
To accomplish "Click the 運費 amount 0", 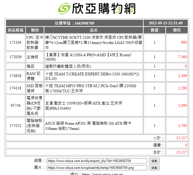I will 186,145.
